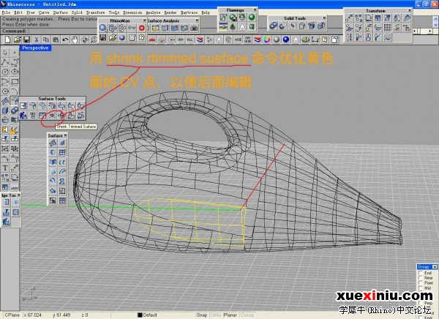Click the layers stack icon beside color wheel

[x=257, y=40]
